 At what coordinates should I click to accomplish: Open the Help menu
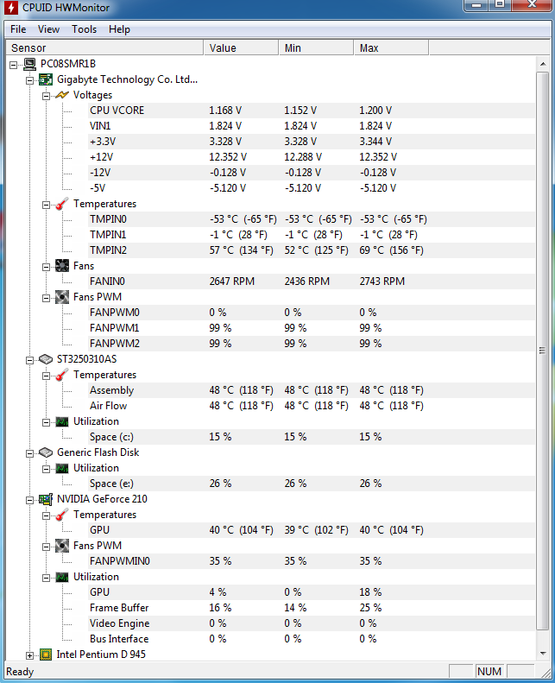tap(119, 29)
